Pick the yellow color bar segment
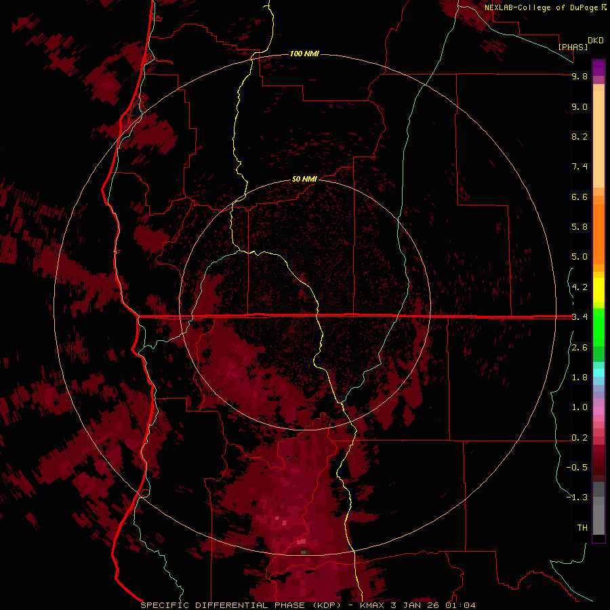 (598, 290)
